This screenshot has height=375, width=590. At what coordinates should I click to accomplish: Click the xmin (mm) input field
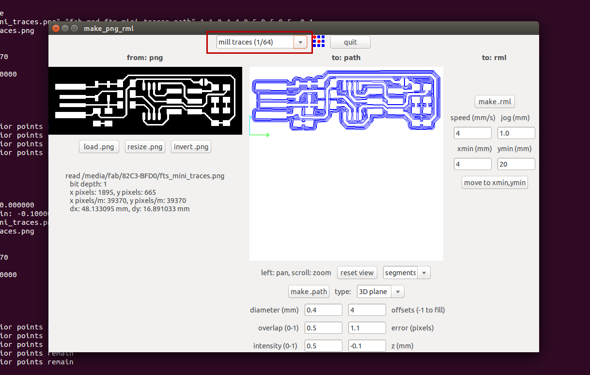[x=472, y=164]
